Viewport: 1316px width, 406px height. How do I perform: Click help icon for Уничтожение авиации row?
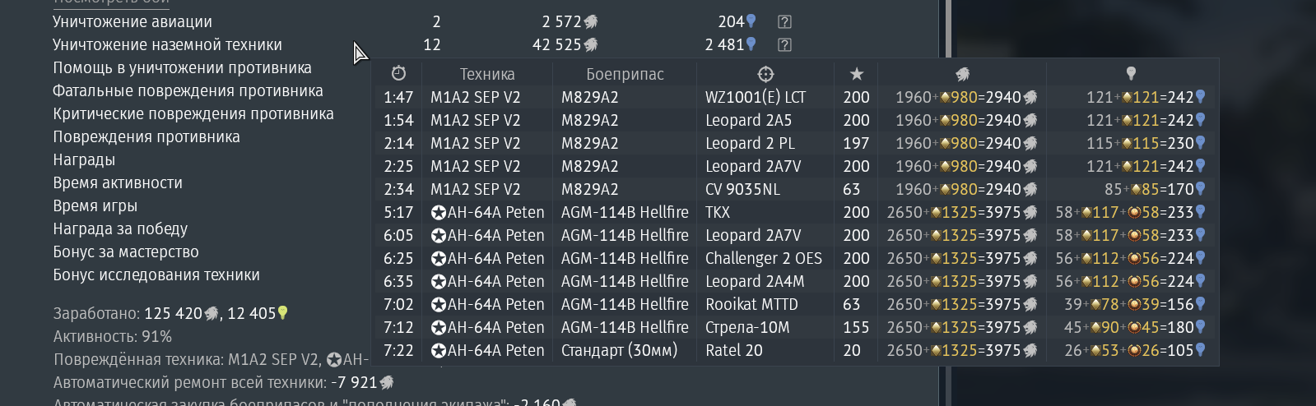coord(785,22)
